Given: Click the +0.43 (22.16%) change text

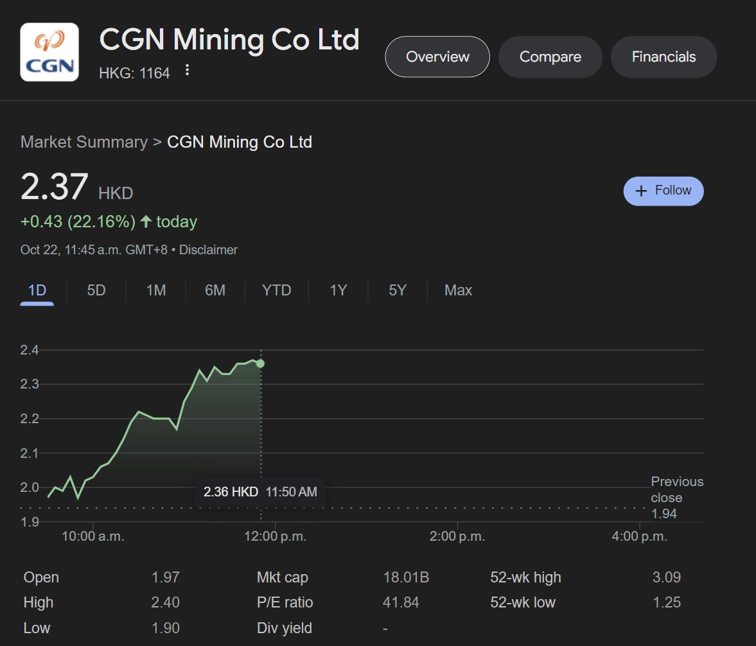Looking at the screenshot, I should pos(78,222).
